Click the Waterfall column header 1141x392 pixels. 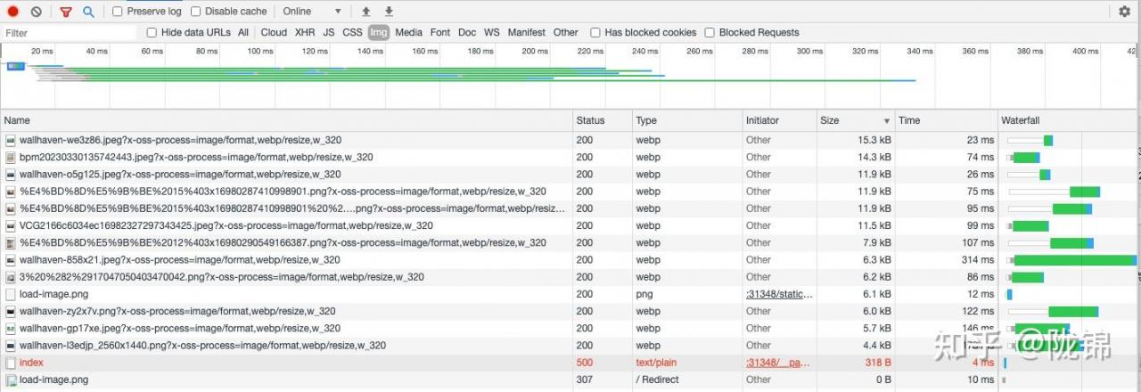[x=1070, y=120]
